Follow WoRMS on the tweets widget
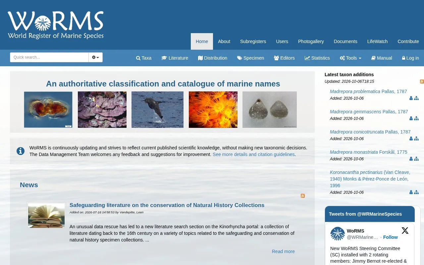The image size is (424, 265). [x=390, y=237]
